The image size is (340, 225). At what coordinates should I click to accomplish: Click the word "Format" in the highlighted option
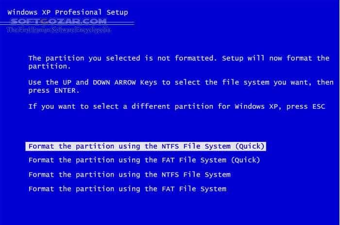41,146
